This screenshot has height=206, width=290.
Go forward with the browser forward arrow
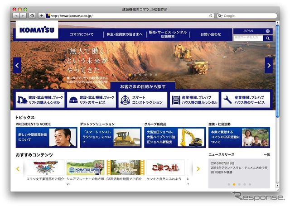23,16
